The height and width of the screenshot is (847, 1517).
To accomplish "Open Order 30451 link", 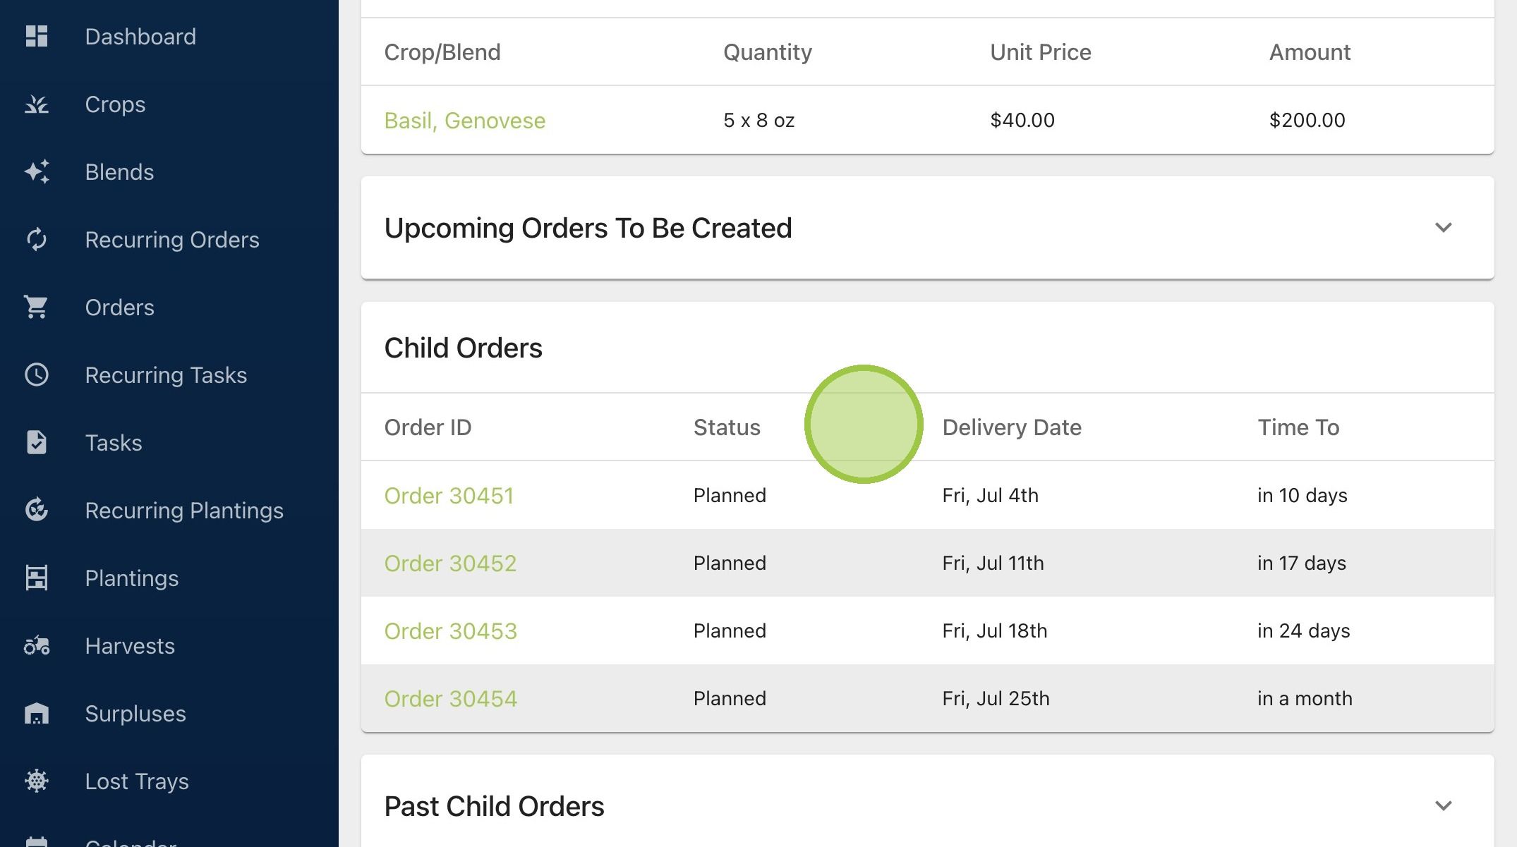I will 449,496.
